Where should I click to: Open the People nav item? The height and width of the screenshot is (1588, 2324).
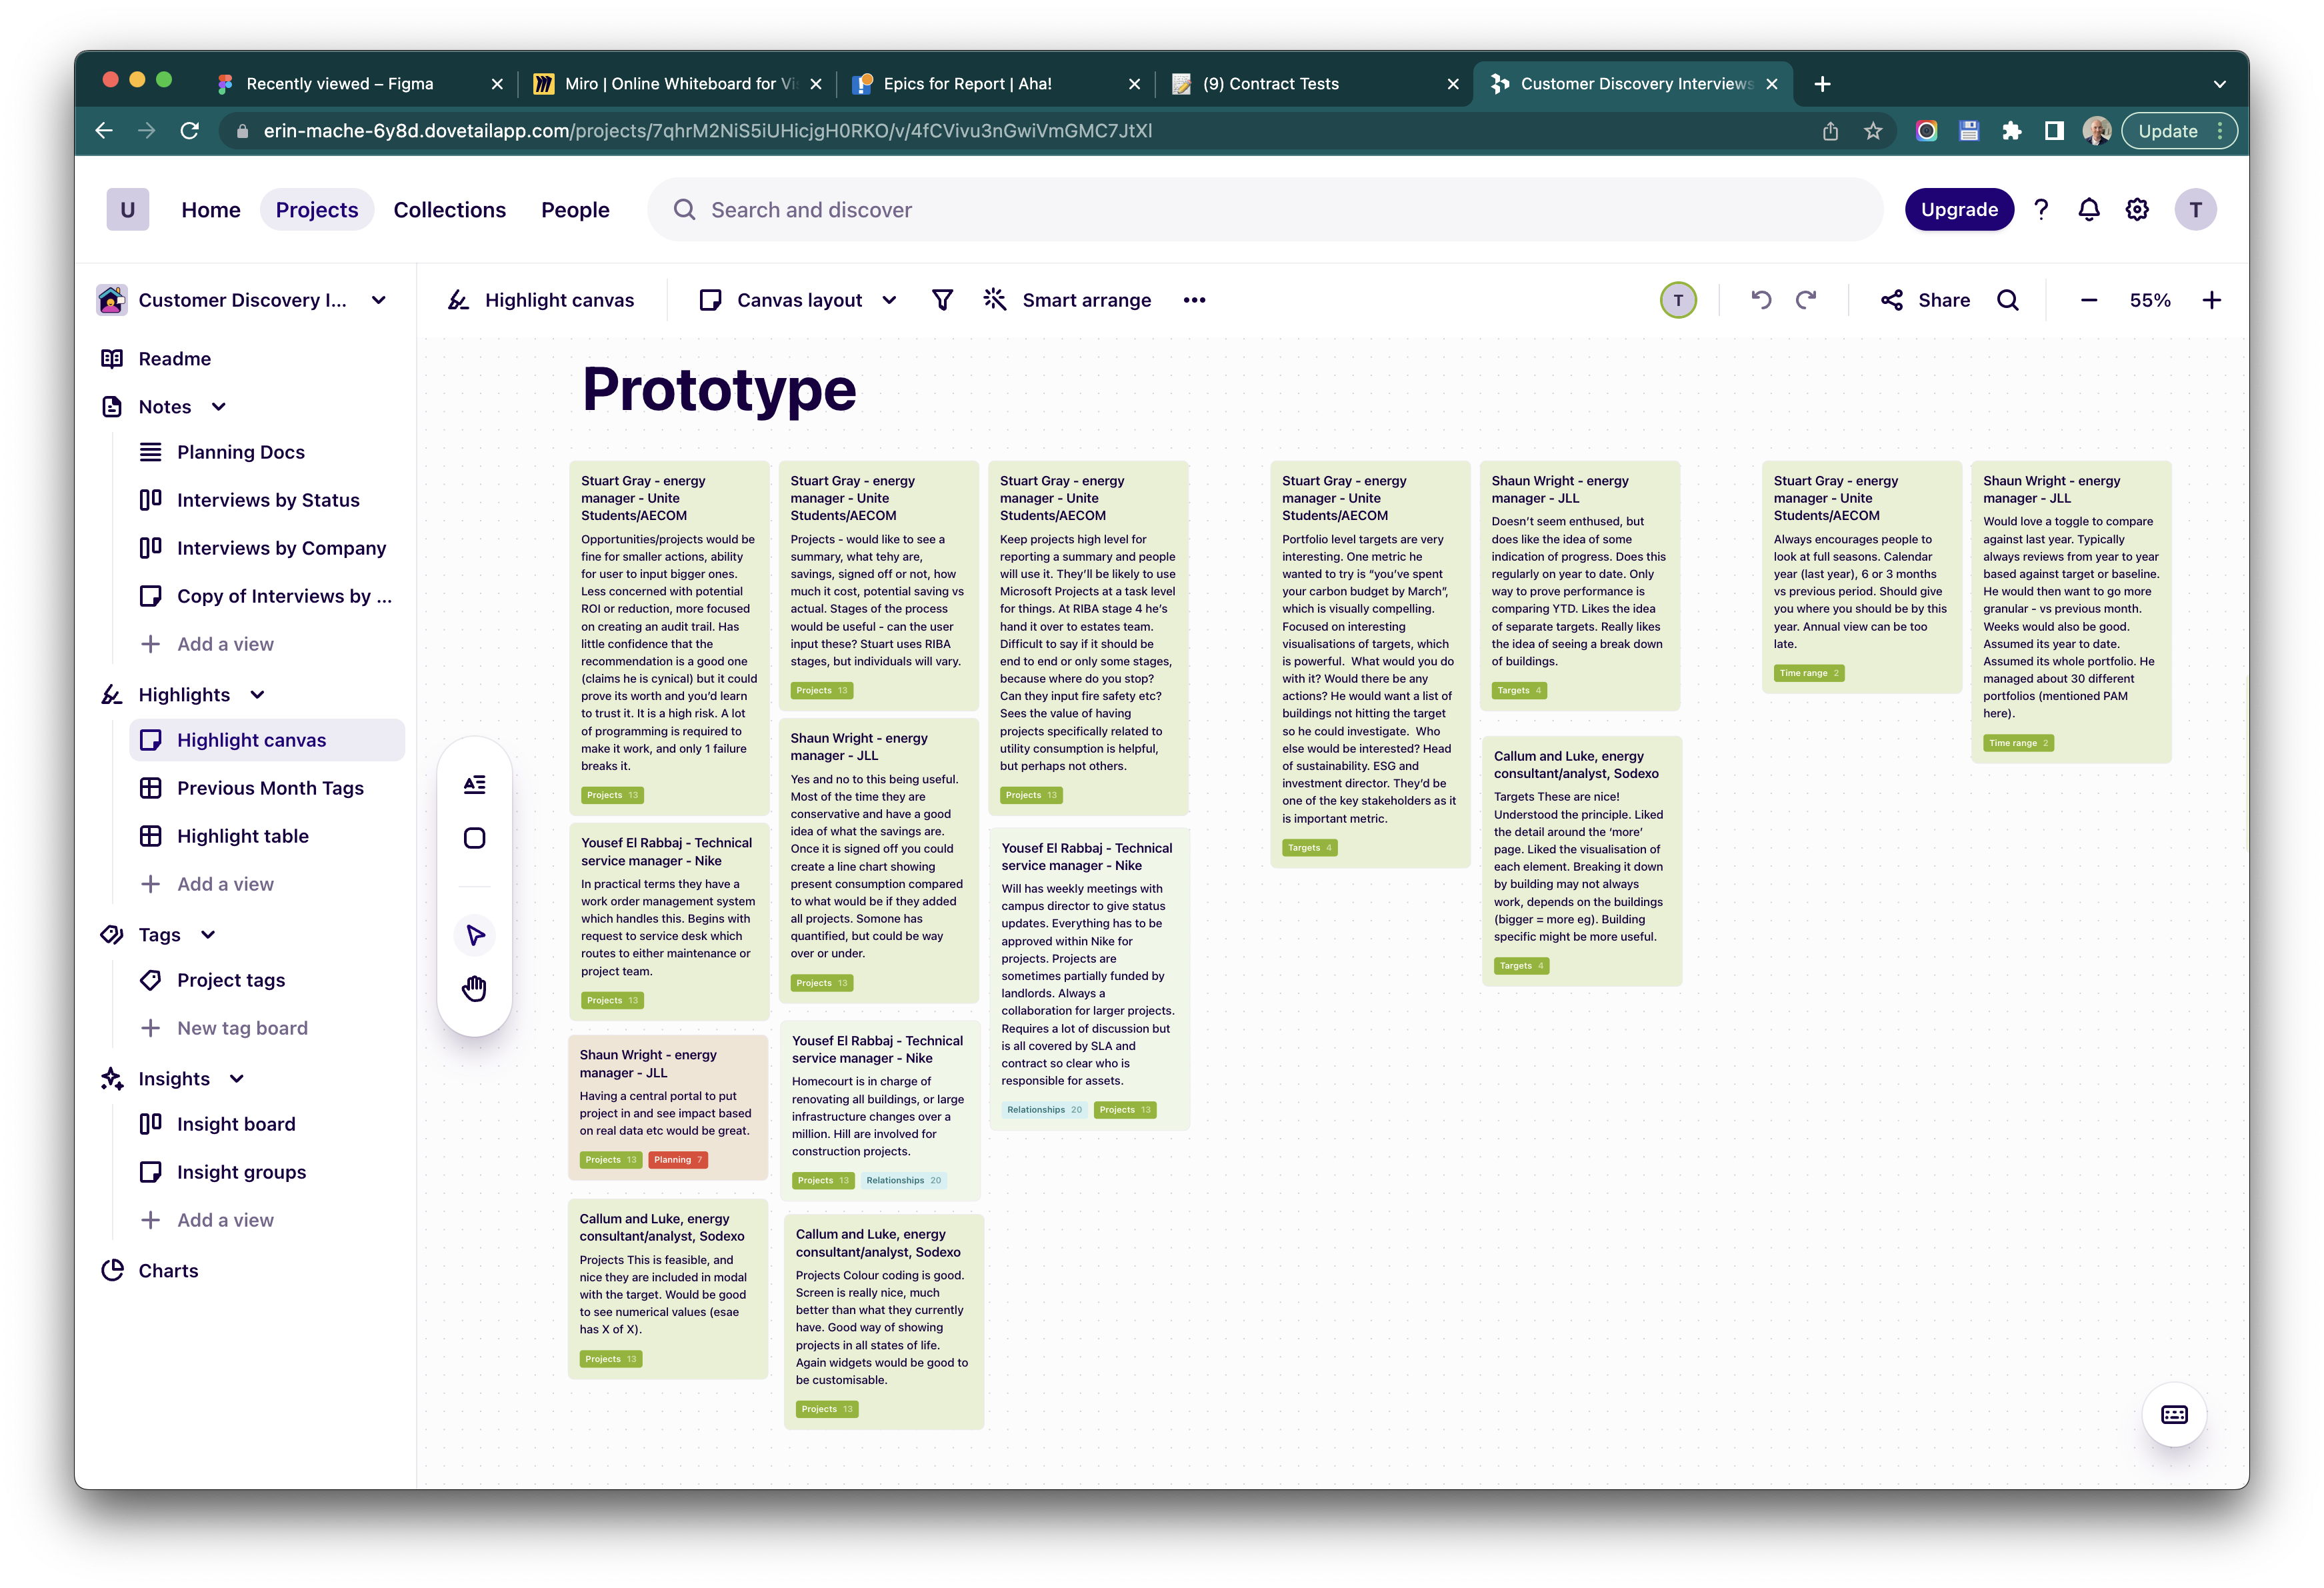(x=575, y=210)
